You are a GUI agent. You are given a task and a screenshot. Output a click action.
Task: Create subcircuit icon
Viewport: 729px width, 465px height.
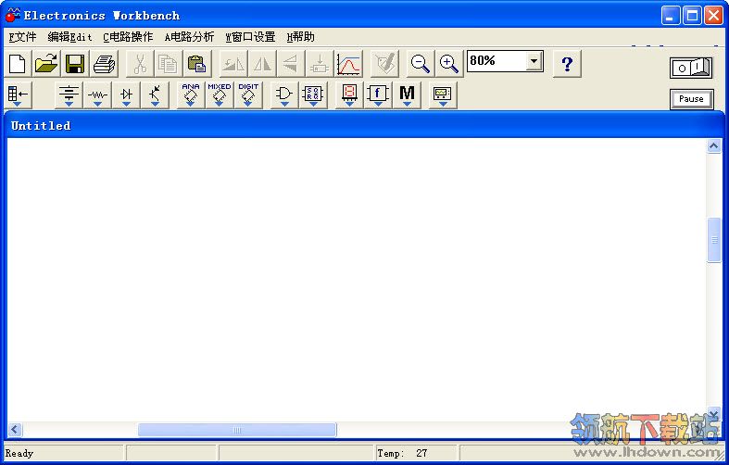pos(320,64)
